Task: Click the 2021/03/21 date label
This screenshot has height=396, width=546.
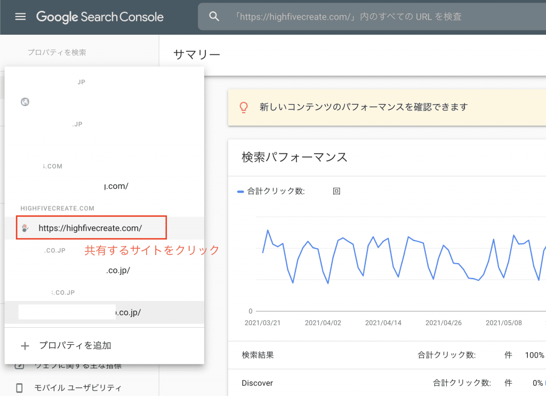Action: (262, 323)
